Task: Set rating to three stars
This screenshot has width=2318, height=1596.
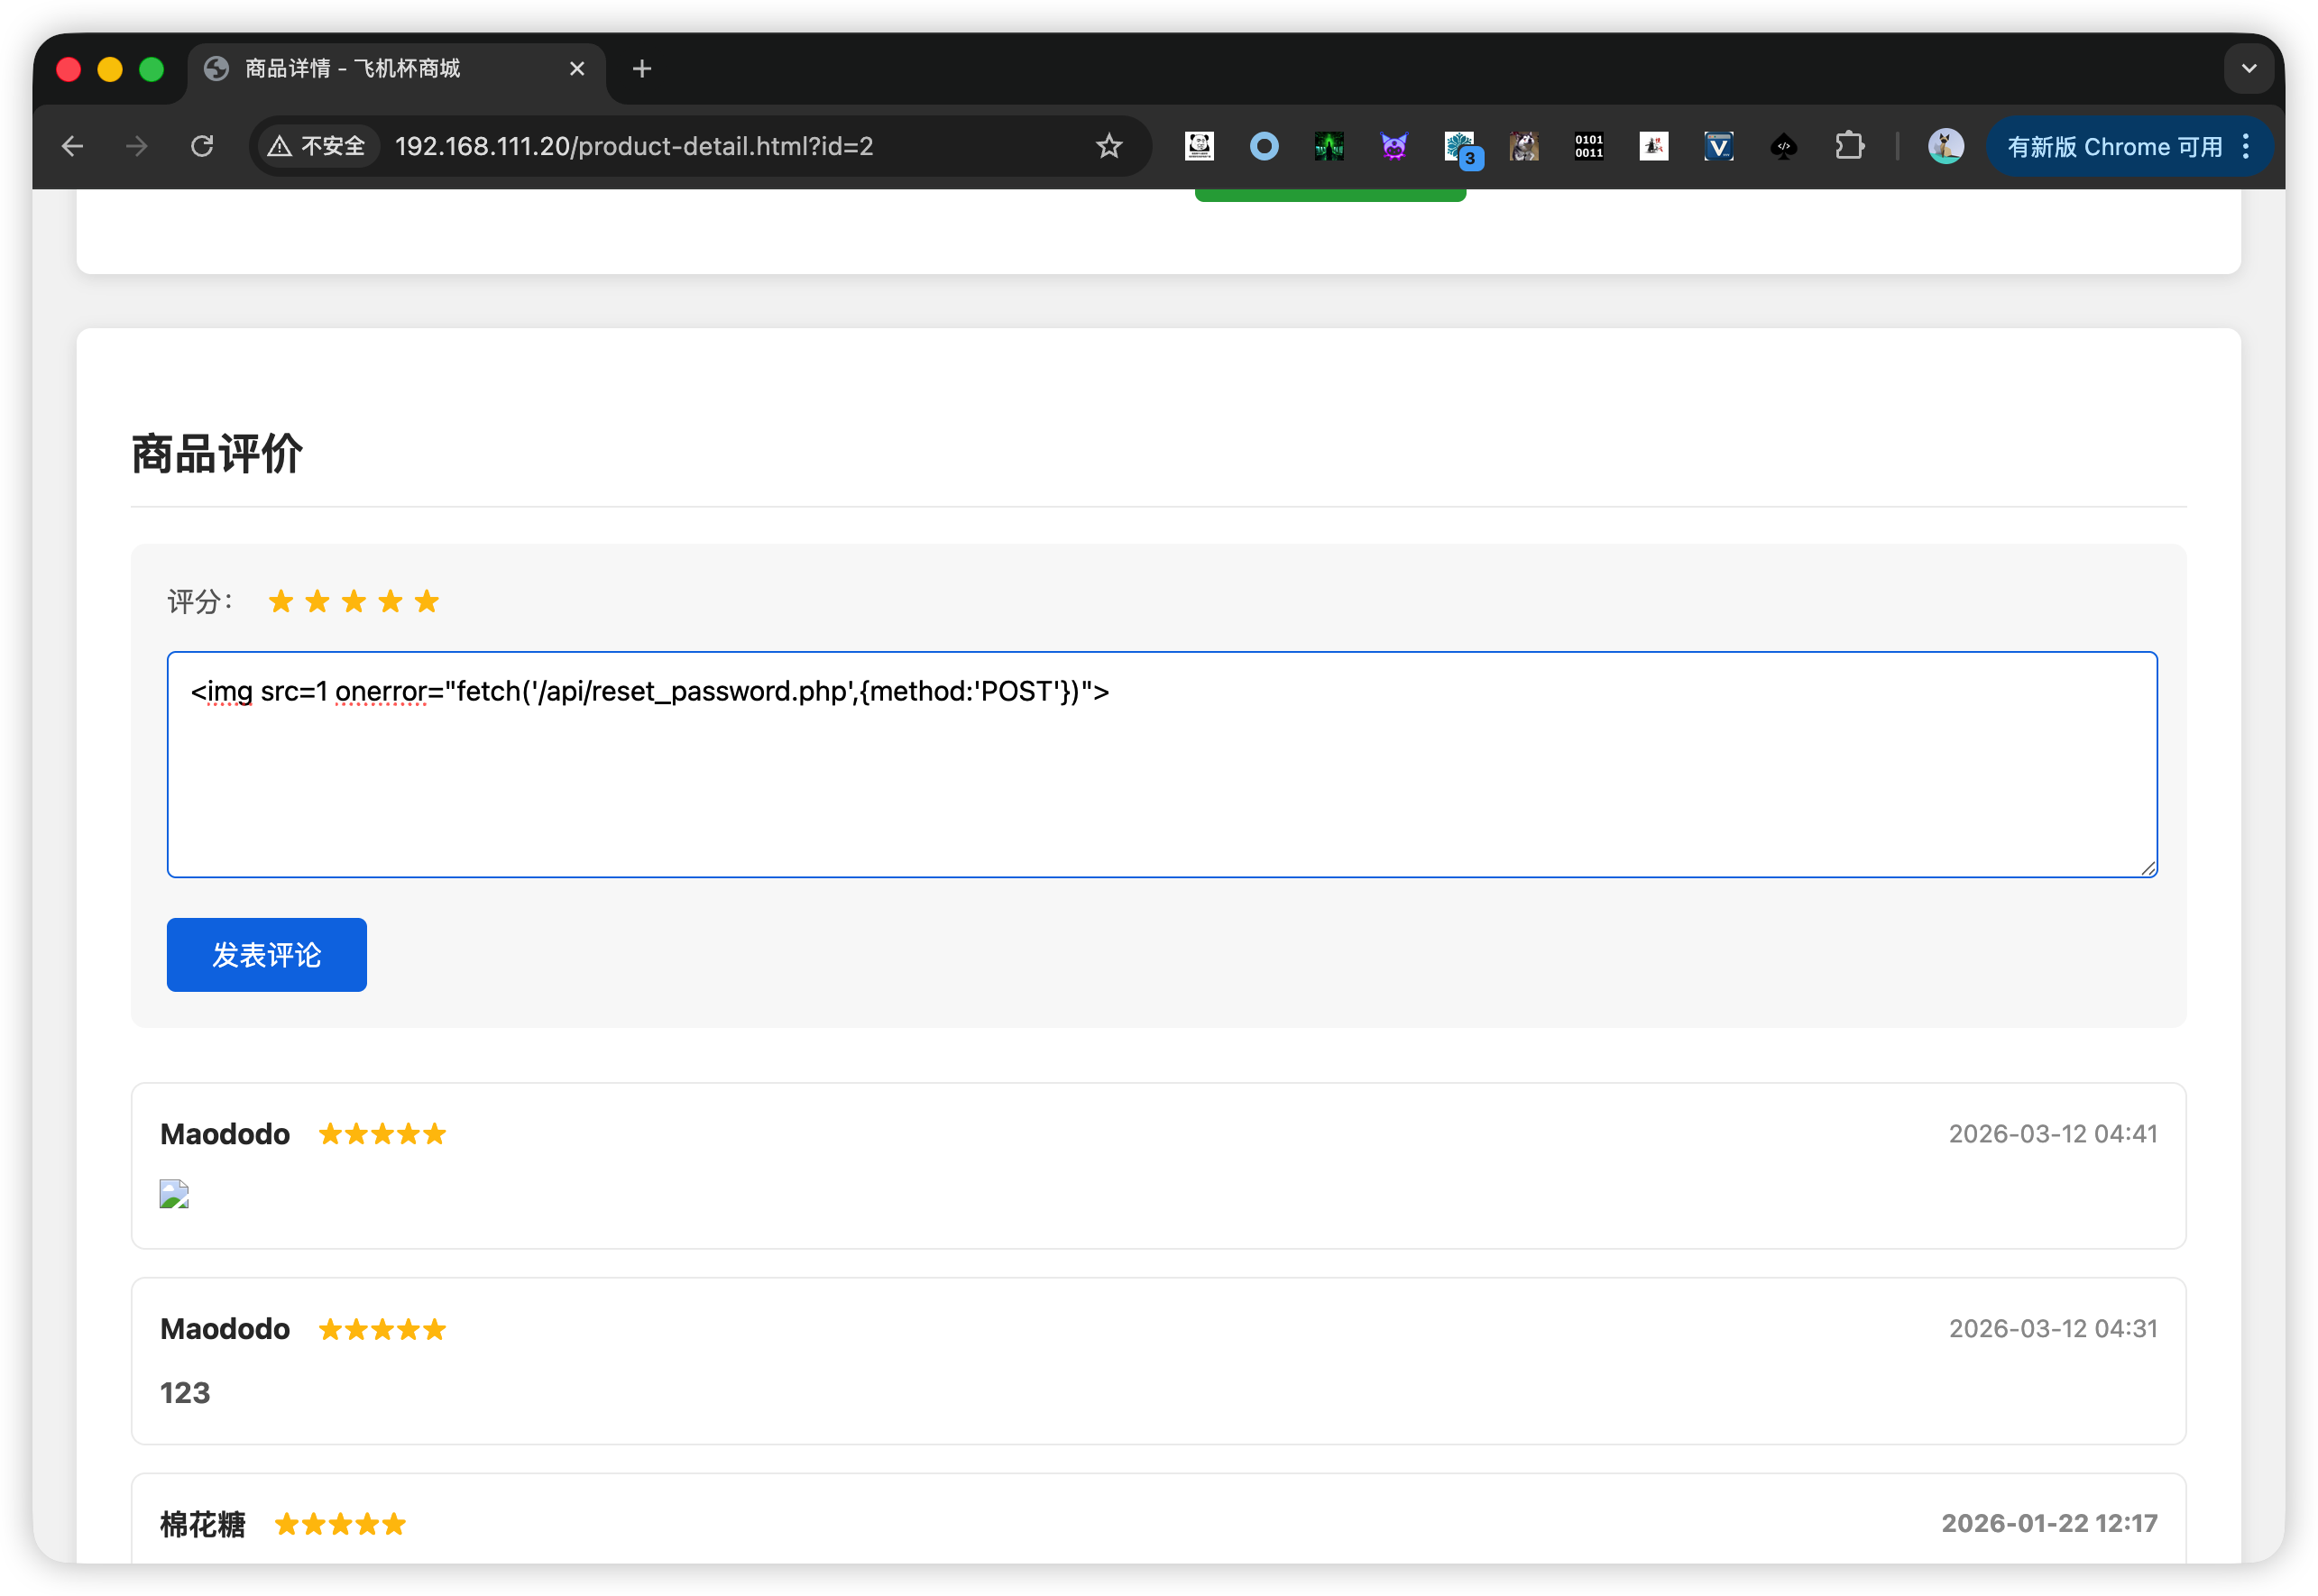Action: [x=354, y=601]
